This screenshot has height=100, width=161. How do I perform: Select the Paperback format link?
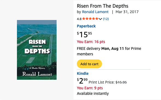[x=86, y=26]
